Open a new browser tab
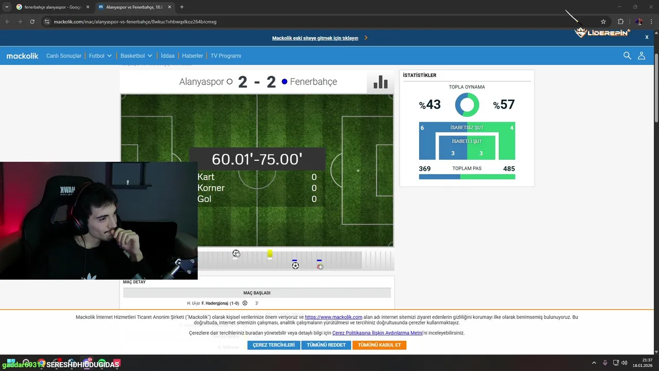 pos(182,7)
